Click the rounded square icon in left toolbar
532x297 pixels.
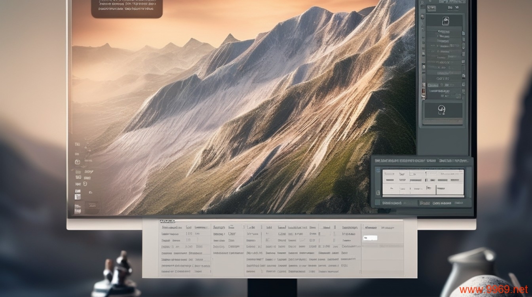click(78, 162)
